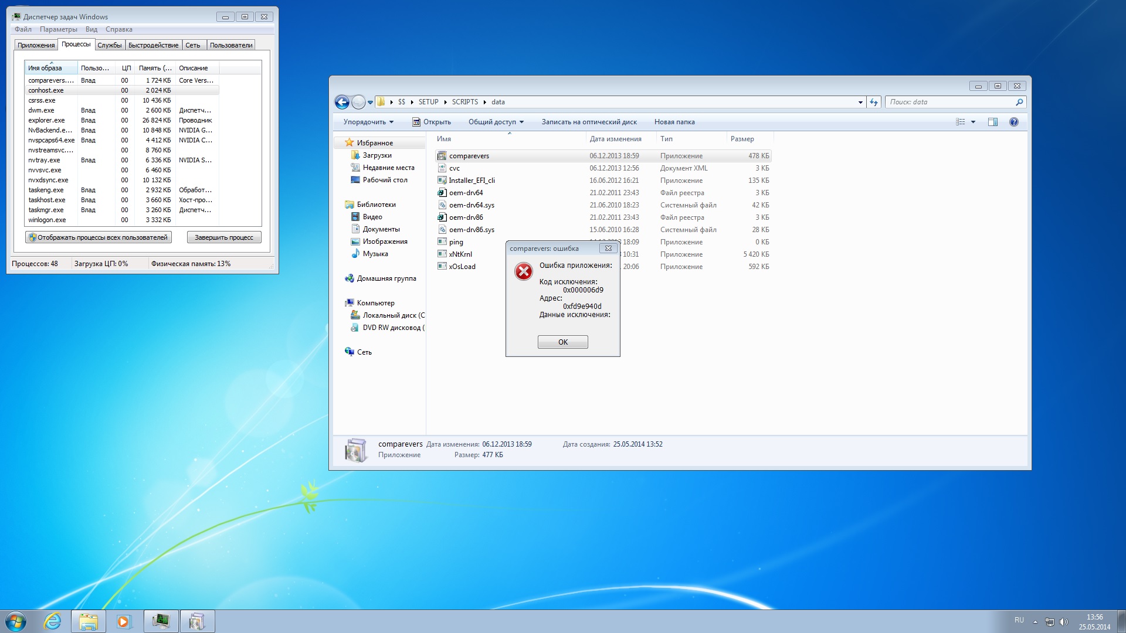
Task: Click Новая папка in Explorer toolbar
Action: tap(674, 122)
